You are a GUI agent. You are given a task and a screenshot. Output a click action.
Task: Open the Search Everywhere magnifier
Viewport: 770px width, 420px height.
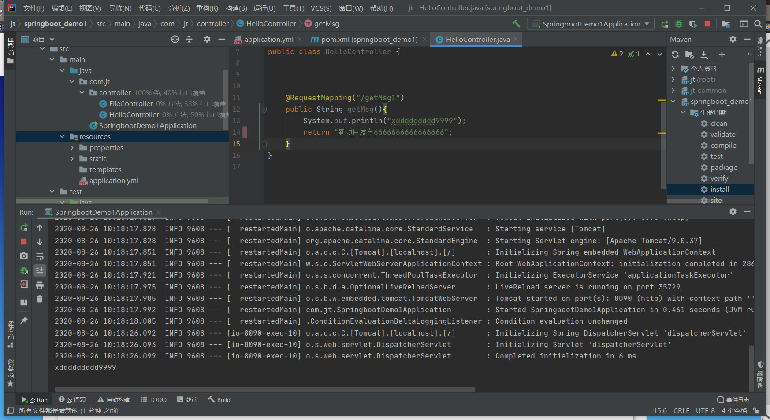coord(758,24)
